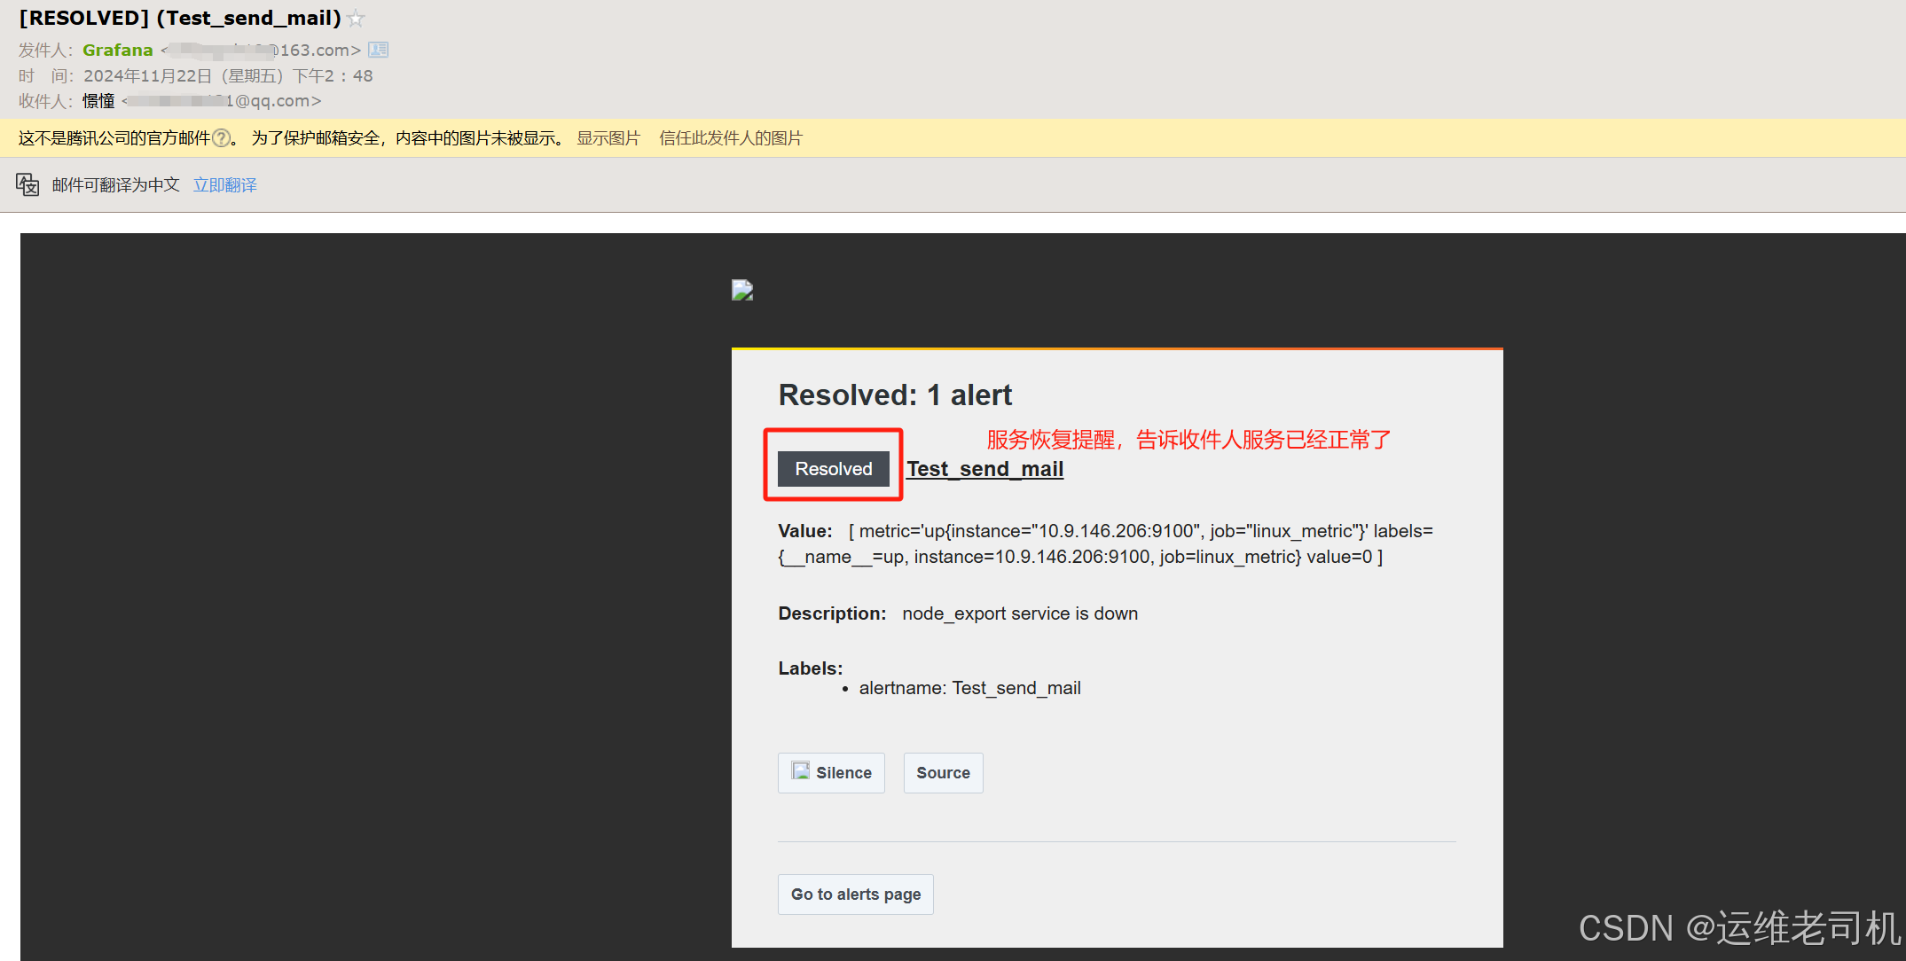This screenshot has height=961, width=1906.
Task: Open sender contact card icon
Action: click(x=379, y=51)
